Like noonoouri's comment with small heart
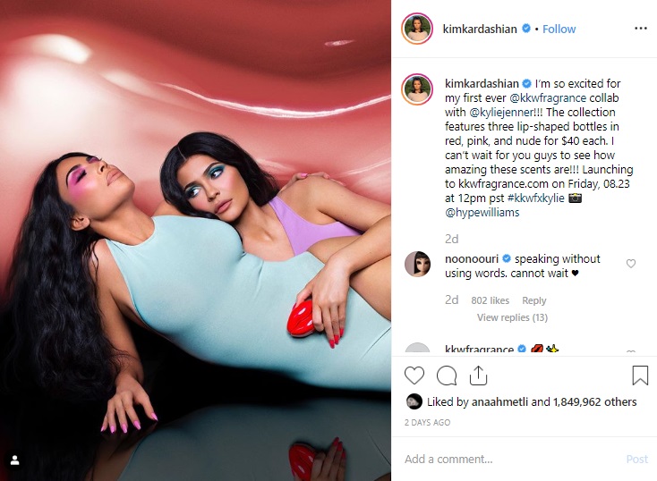Viewport: 657px width, 481px height. pos(631,264)
